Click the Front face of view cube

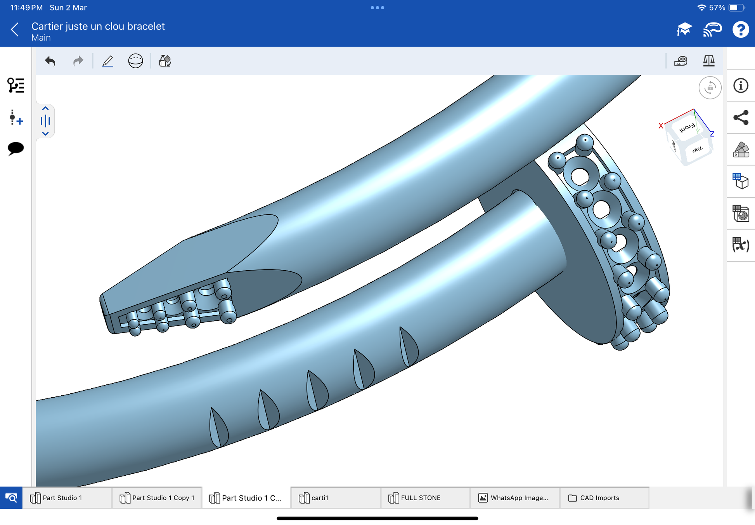[686, 128]
